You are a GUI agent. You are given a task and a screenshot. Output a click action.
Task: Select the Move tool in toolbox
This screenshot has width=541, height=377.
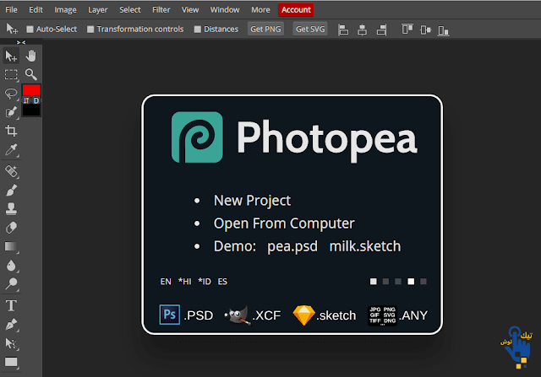click(x=11, y=57)
